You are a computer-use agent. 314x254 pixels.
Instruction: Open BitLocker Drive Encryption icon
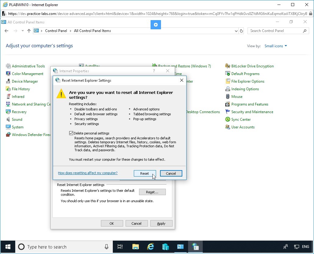click(228, 66)
